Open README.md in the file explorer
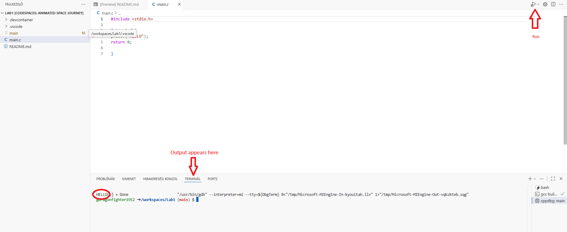567x232 pixels. pos(20,46)
